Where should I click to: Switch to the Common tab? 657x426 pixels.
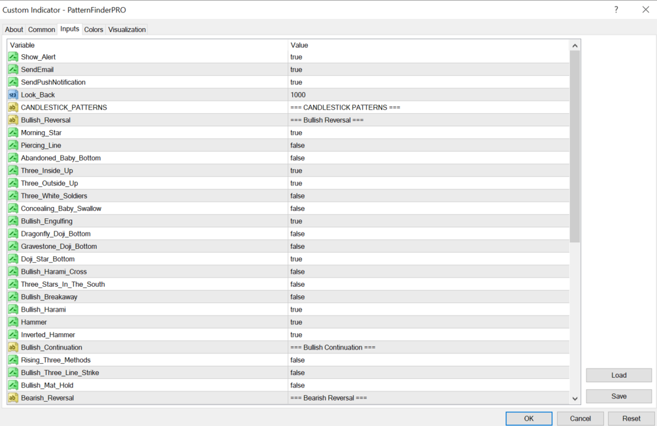(41, 29)
